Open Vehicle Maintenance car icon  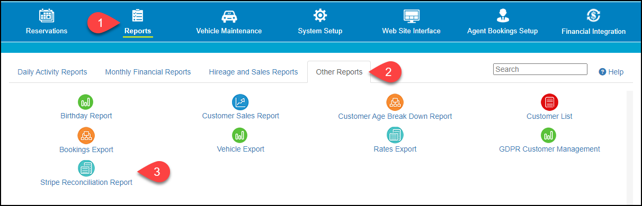click(x=229, y=16)
